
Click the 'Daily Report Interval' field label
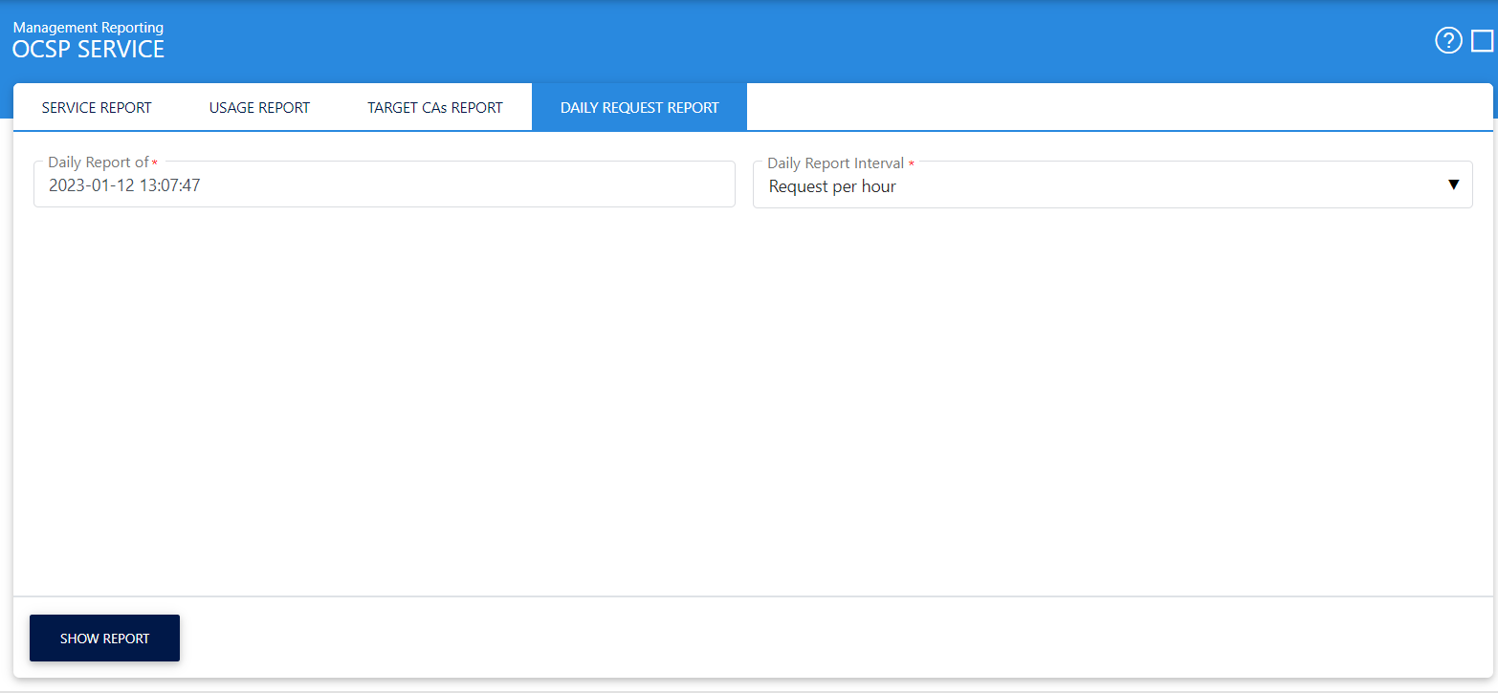point(835,163)
